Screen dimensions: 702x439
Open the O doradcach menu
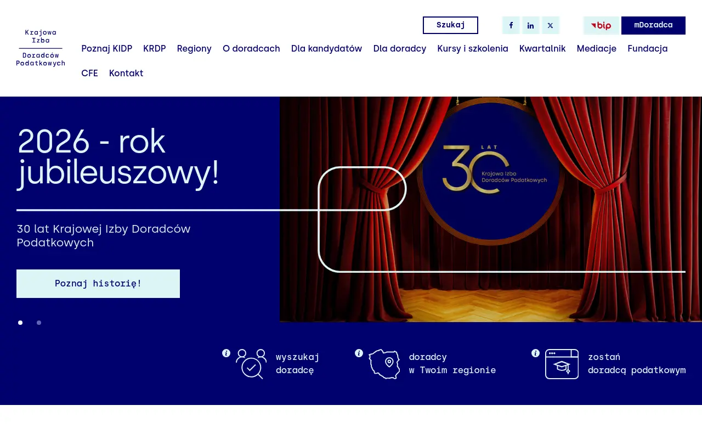point(251,48)
